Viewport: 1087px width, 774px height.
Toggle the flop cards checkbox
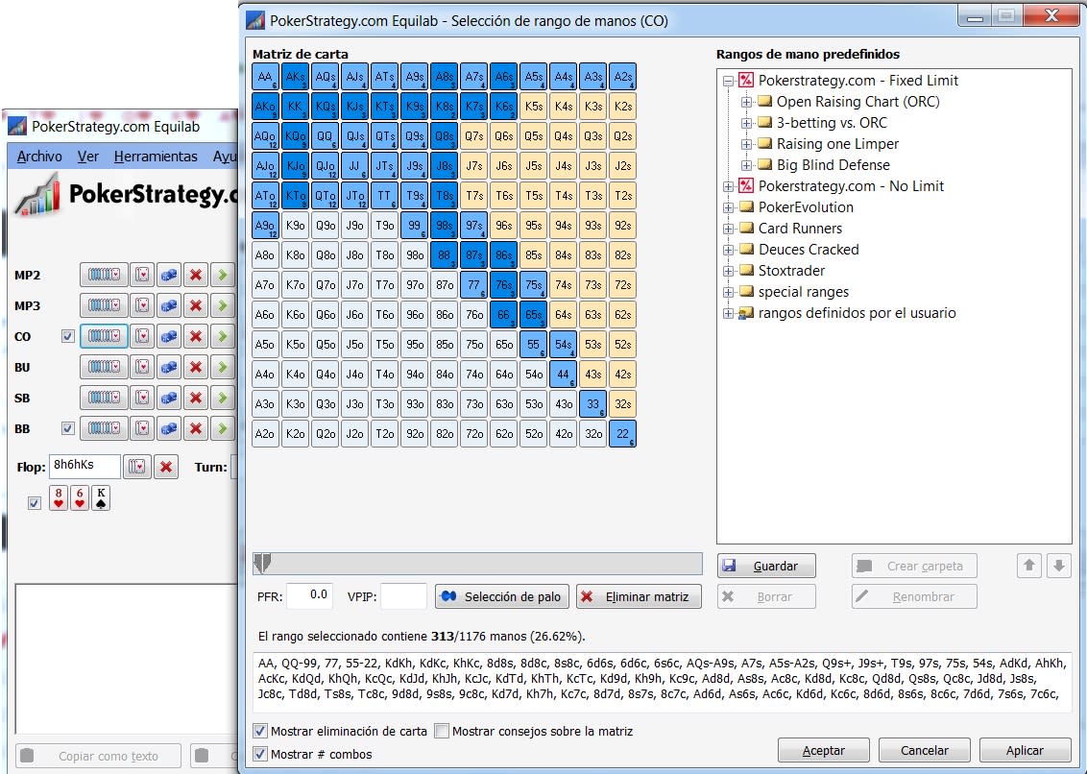34,503
